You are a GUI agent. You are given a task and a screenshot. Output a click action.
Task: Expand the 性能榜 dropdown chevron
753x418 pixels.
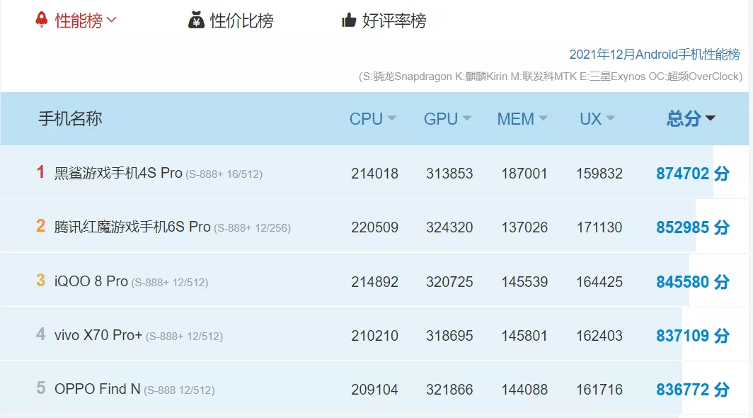pos(111,21)
